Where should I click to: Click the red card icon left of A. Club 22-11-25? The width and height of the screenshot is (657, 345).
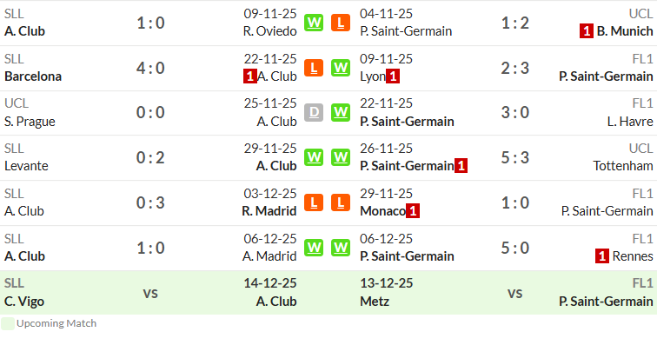coord(250,76)
